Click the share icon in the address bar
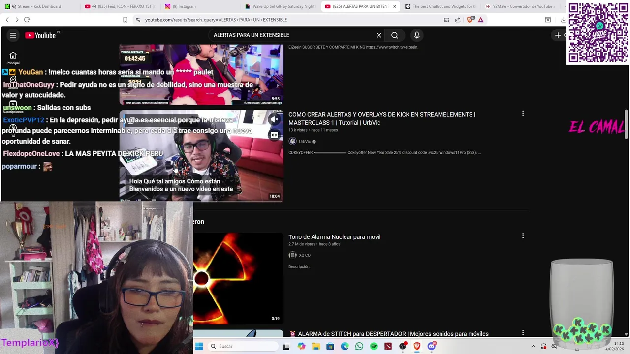 tap(458, 20)
